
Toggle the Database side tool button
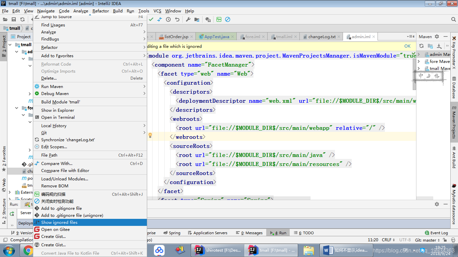454,87
